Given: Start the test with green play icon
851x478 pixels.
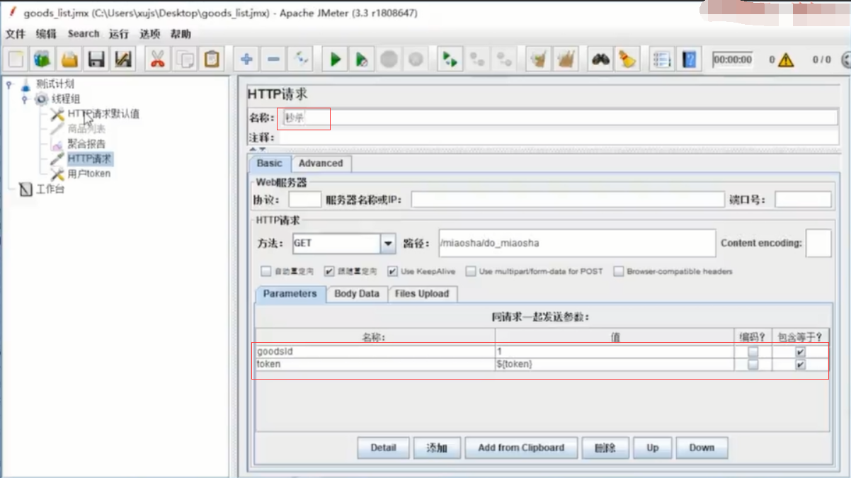Looking at the screenshot, I should [x=336, y=59].
